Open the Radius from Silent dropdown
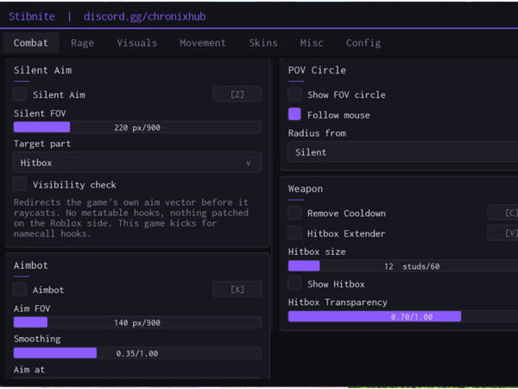Image resolution: width=518 pixels, height=389 pixels. pos(402,152)
